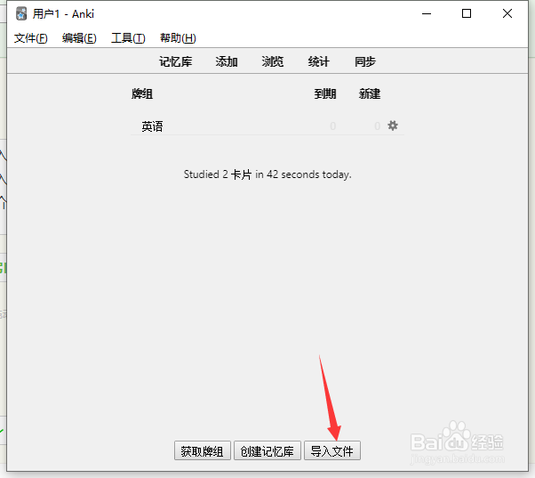Click the due count 0 for 英语
Screen dimensions: 535x478
pyautogui.click(x=333, y=126)
